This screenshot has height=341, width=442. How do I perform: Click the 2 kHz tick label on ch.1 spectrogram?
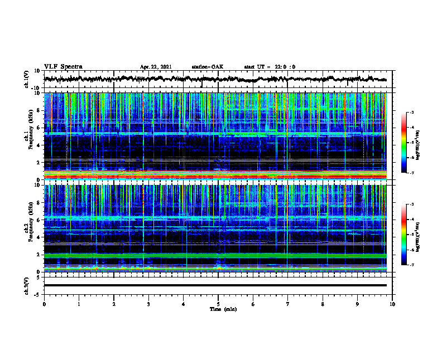[x=39, y=163]
